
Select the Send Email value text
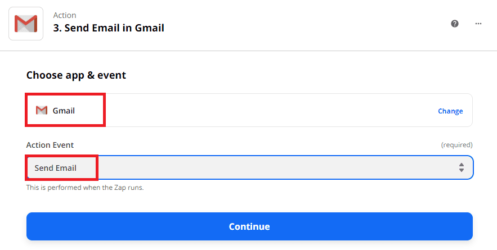point(55,168)
